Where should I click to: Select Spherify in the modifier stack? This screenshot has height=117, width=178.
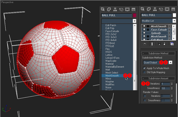point(156,33)
